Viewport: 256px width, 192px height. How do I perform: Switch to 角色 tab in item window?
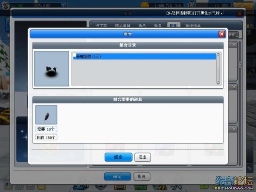[142, 26]
